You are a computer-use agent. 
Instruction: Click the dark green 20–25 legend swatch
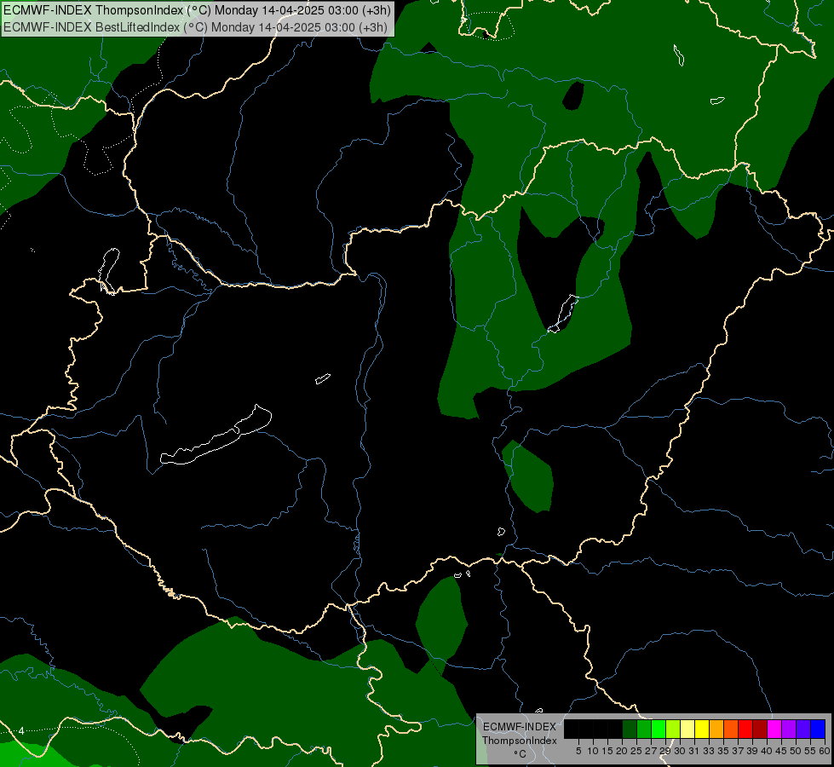tap(630, 729)
